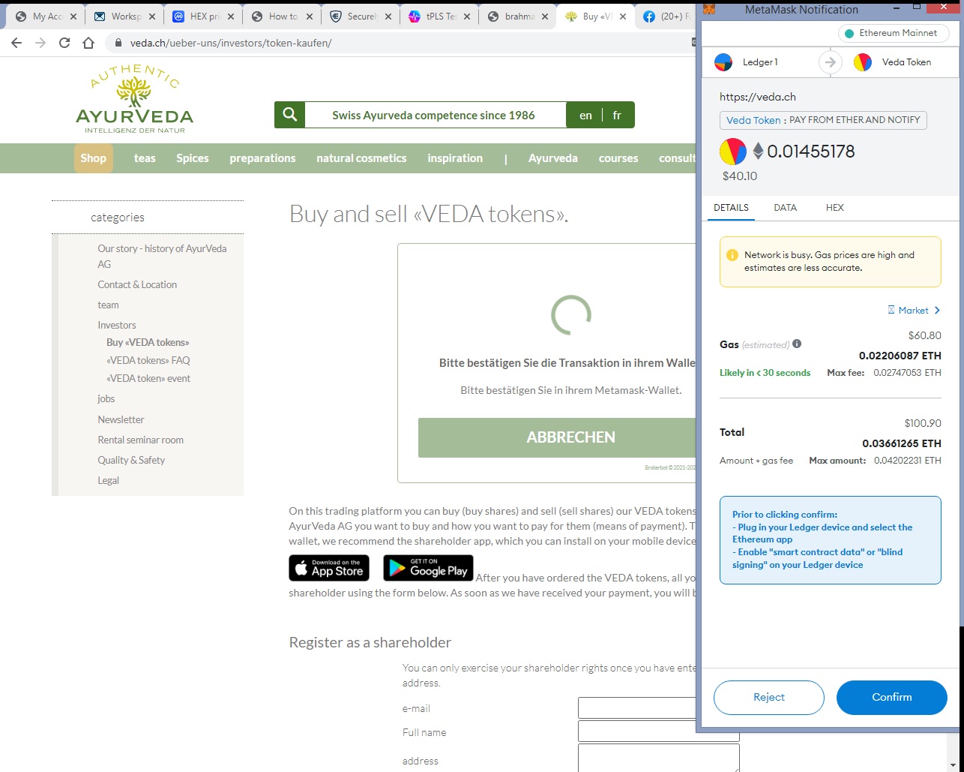Click the Authentic Ayurveda logo
Image resolution: width=964 pixels, height=772 pixels.
click(134, 100)
